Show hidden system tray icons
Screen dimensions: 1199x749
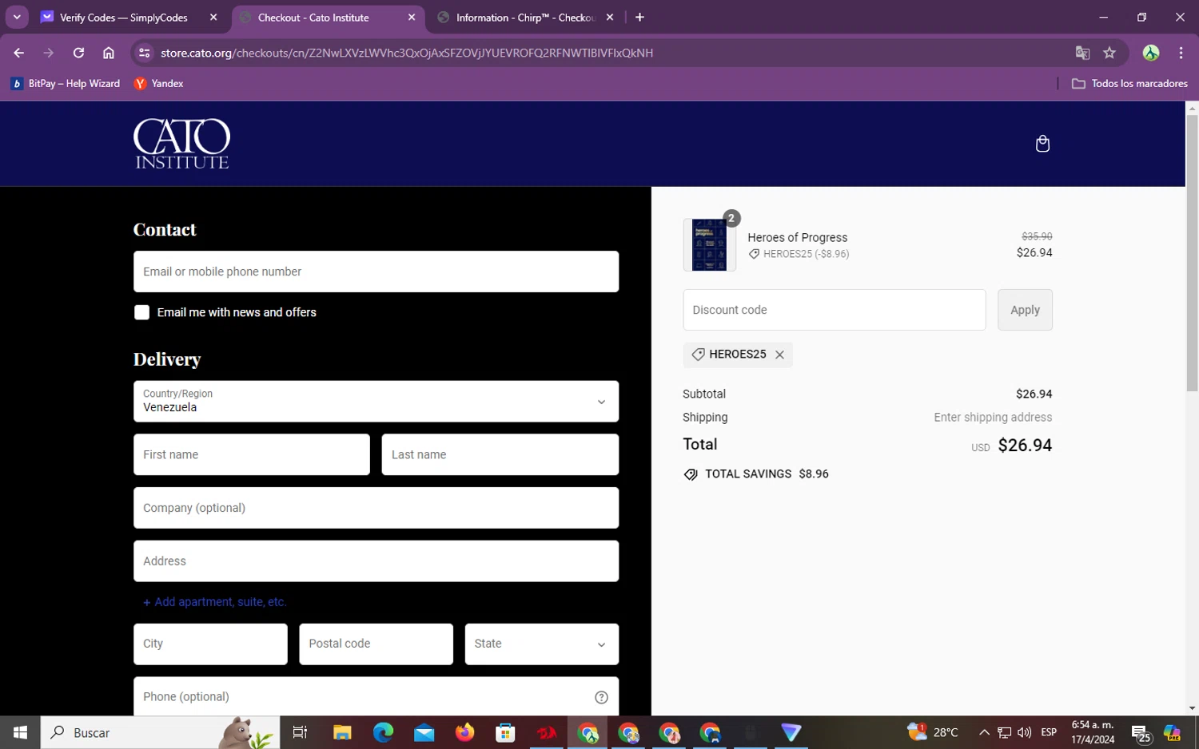pyautogui.click(x=984, y=732)
